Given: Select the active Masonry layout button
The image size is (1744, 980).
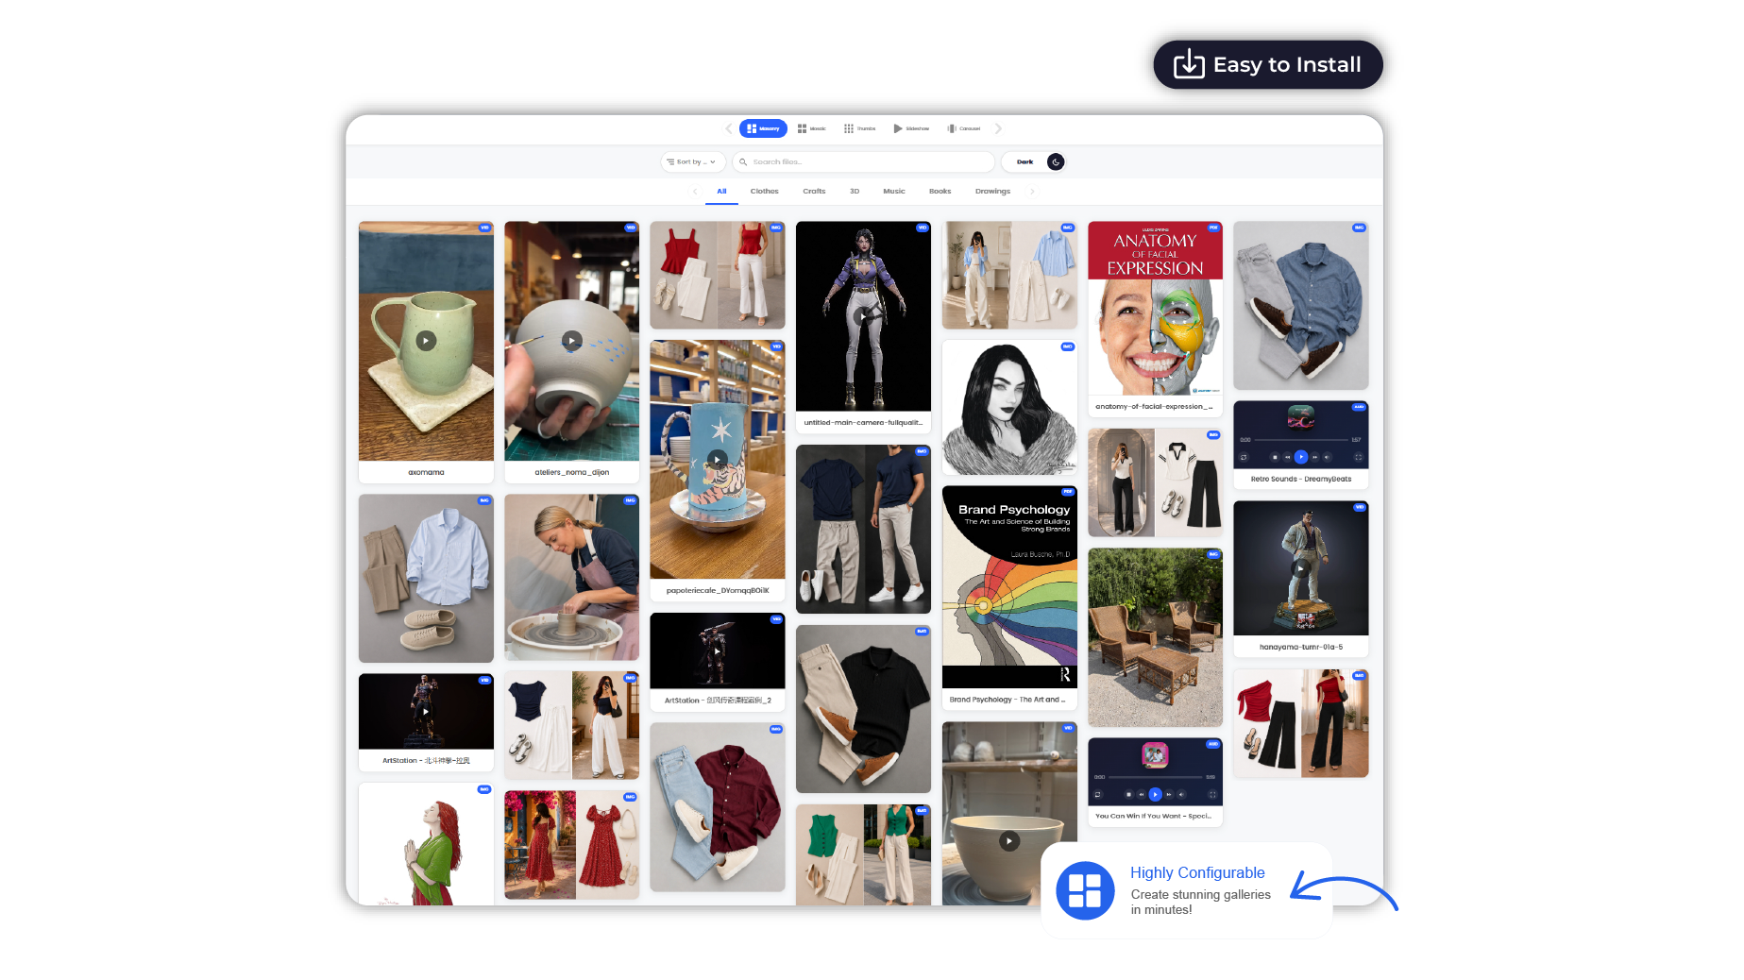Looking at the screenshot, I should click(x=763, y=128).
